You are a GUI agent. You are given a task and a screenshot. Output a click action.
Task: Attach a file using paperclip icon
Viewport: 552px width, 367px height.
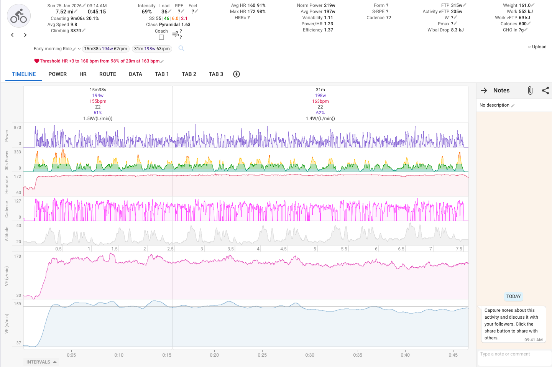(530, 91)
